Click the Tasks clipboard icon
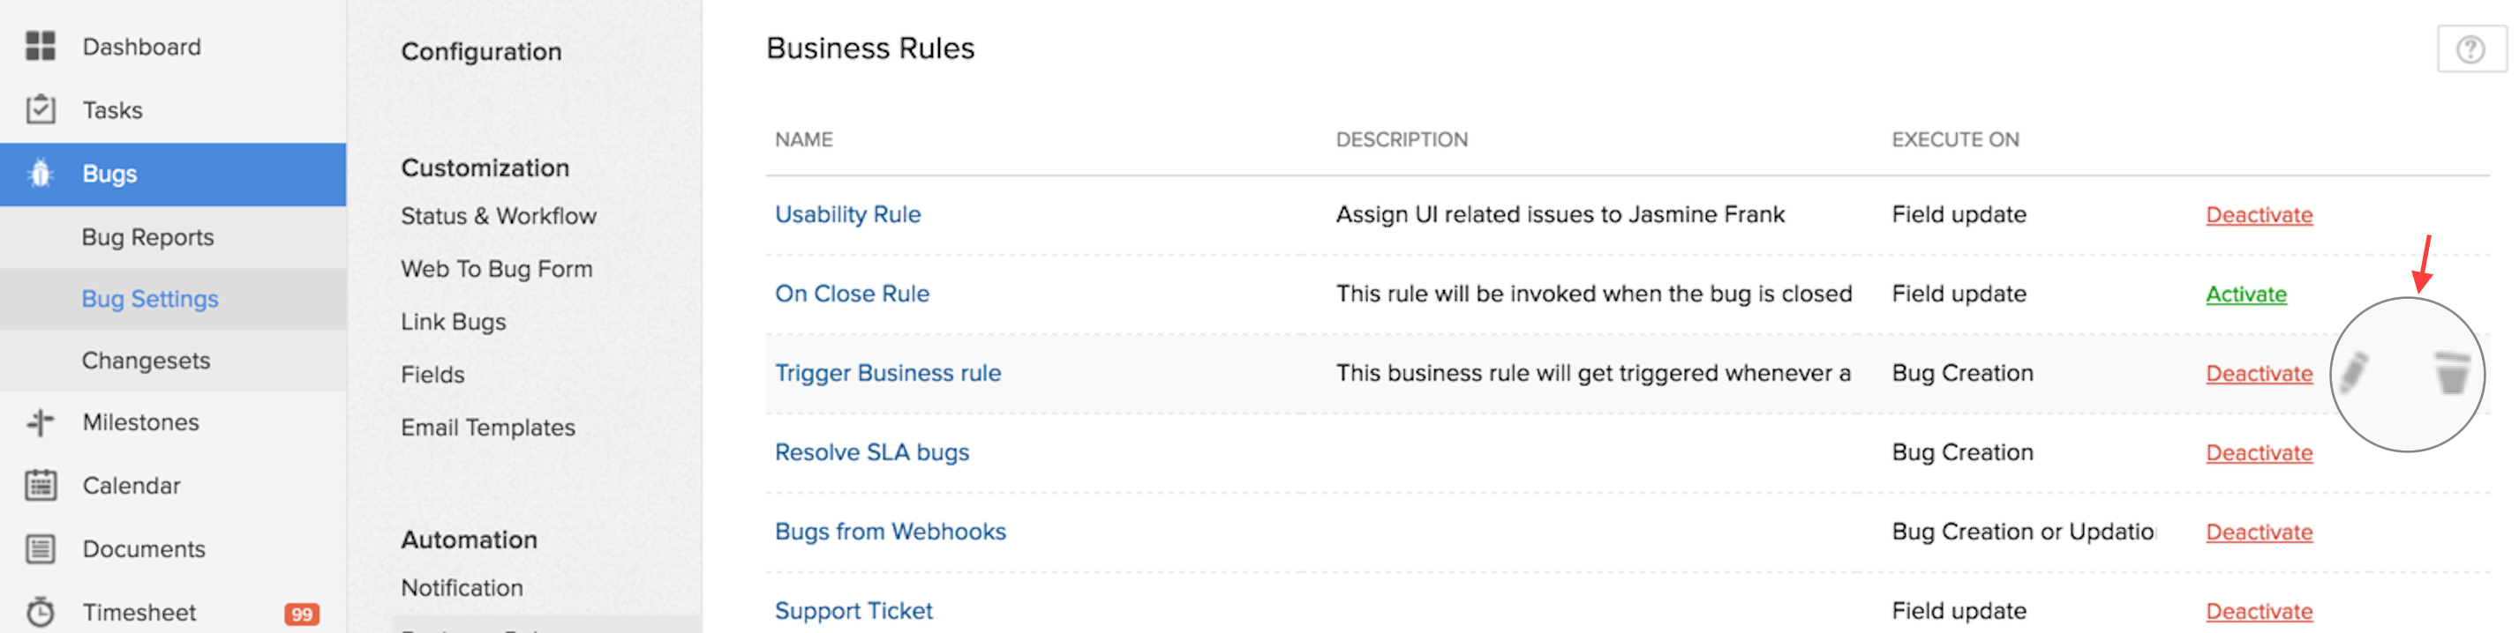The height and width of the screenshot is (633, 2519). pyautogui.click(x=40, y=109)
